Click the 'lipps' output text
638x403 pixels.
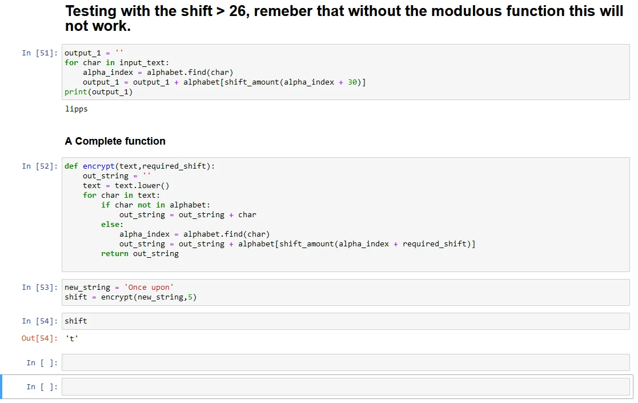tap(77, 109)
